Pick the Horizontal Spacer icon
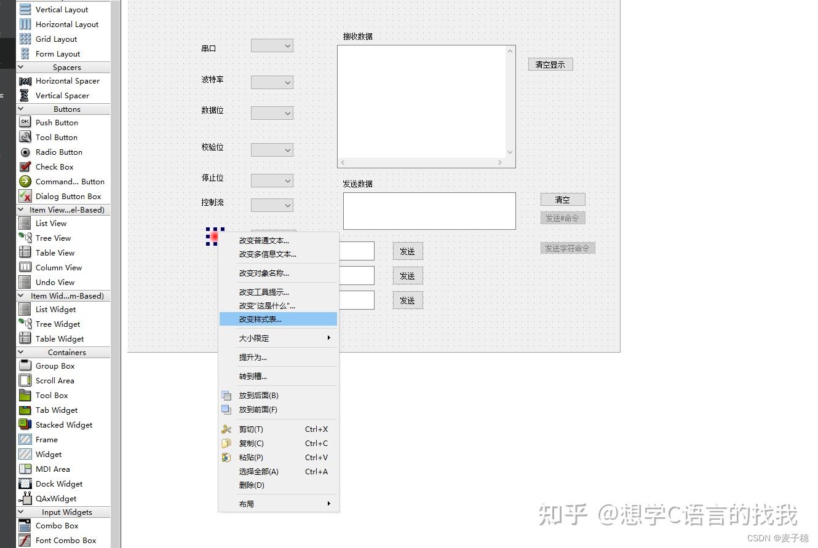The height and width of the screenshot is (548, 818). point(25,81)
